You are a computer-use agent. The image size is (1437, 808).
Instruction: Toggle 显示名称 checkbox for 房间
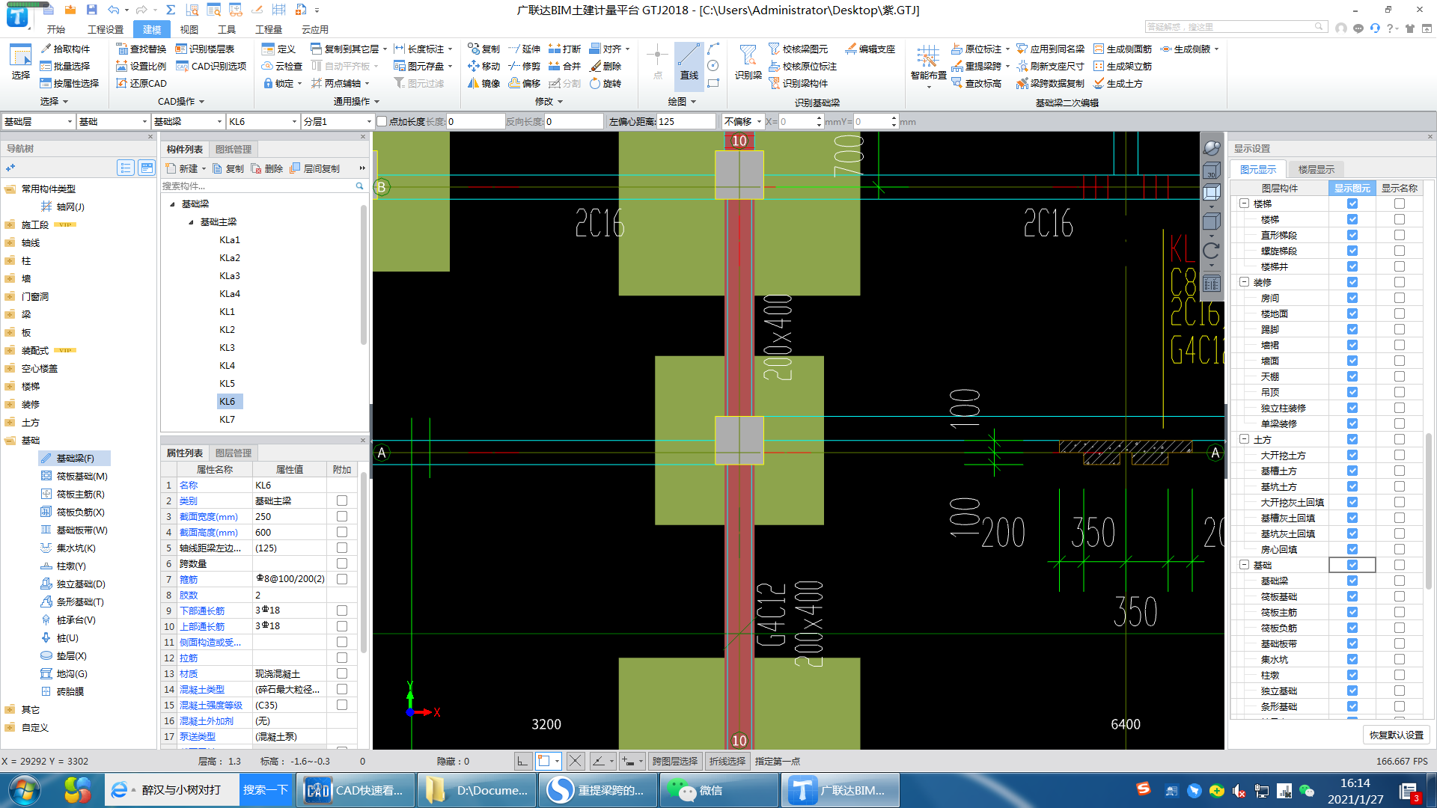pos(1400,298)
